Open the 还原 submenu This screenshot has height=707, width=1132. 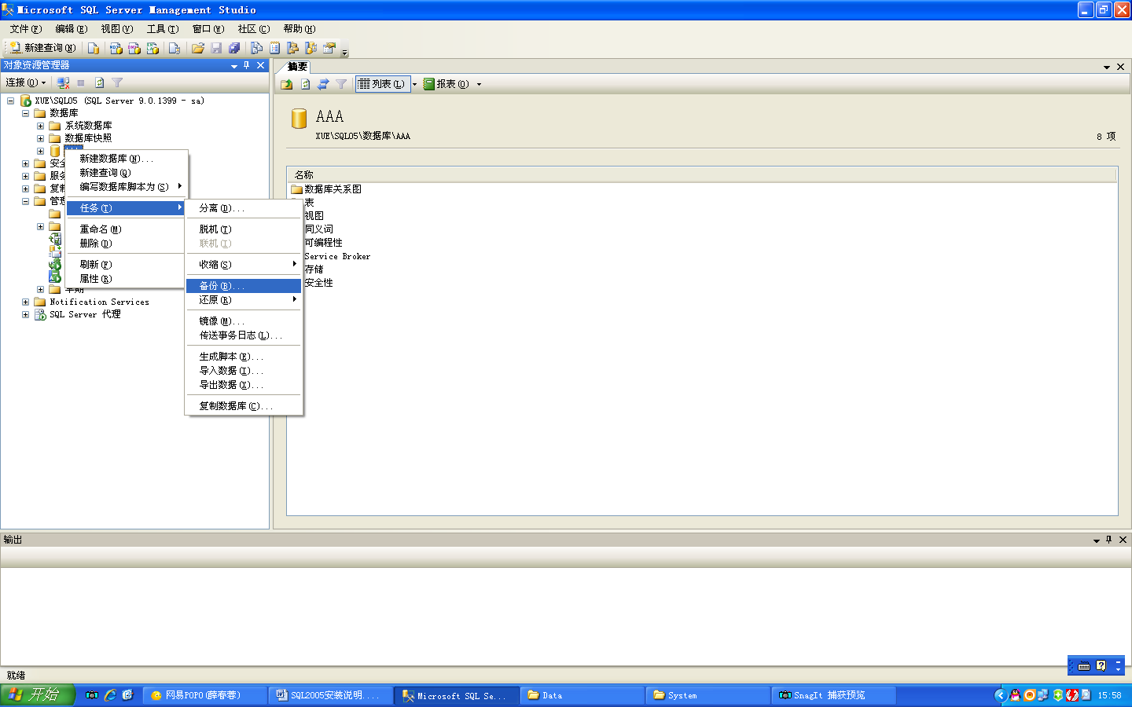pyautogui.click(x=244, y=300)
